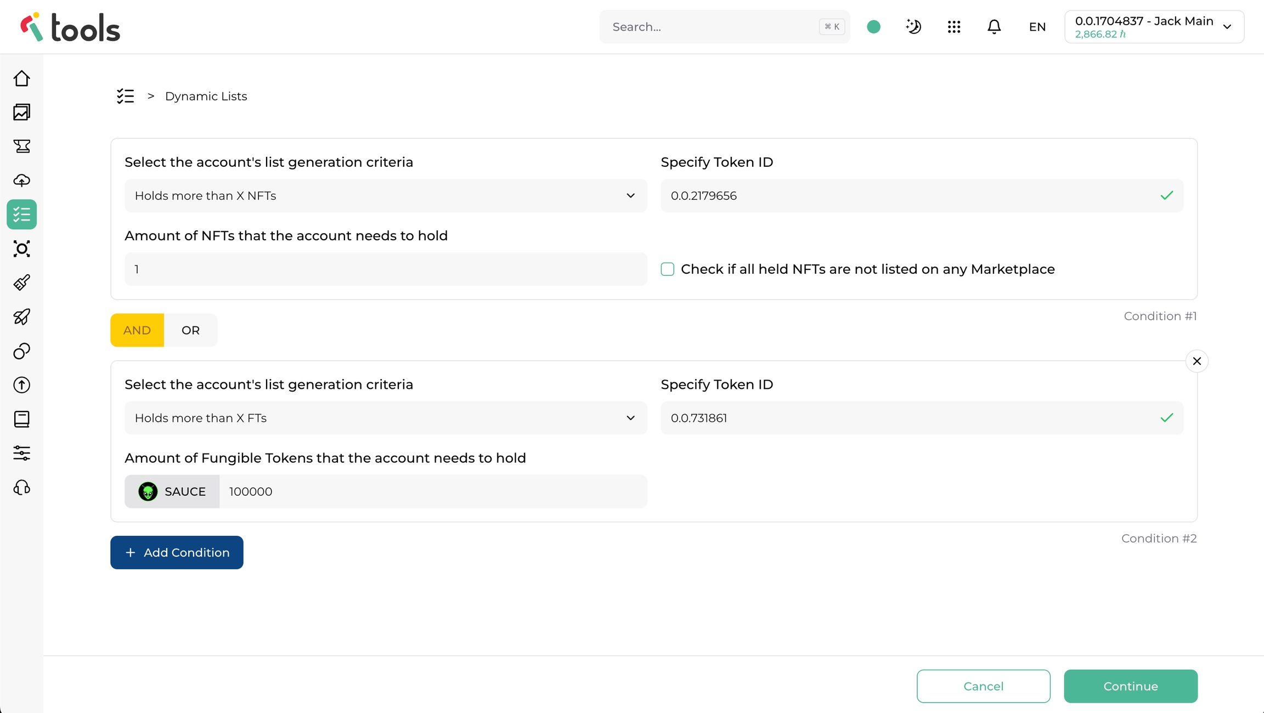Click the home icon in sidebar
Screen dimensions: 1264x713
[22, 78]
